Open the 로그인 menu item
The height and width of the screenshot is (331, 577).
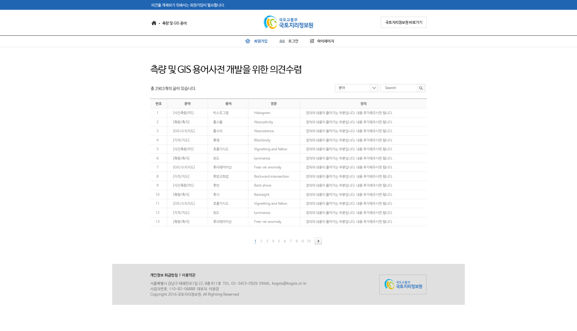click(x=293, y=41)
